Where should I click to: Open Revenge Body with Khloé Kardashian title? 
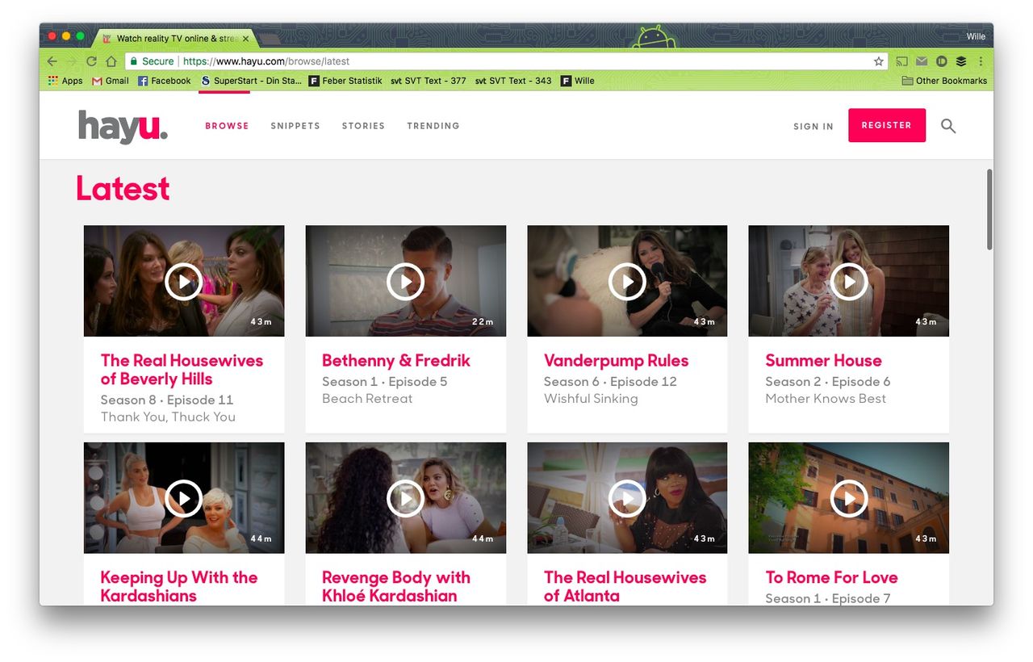pos(395,587)
